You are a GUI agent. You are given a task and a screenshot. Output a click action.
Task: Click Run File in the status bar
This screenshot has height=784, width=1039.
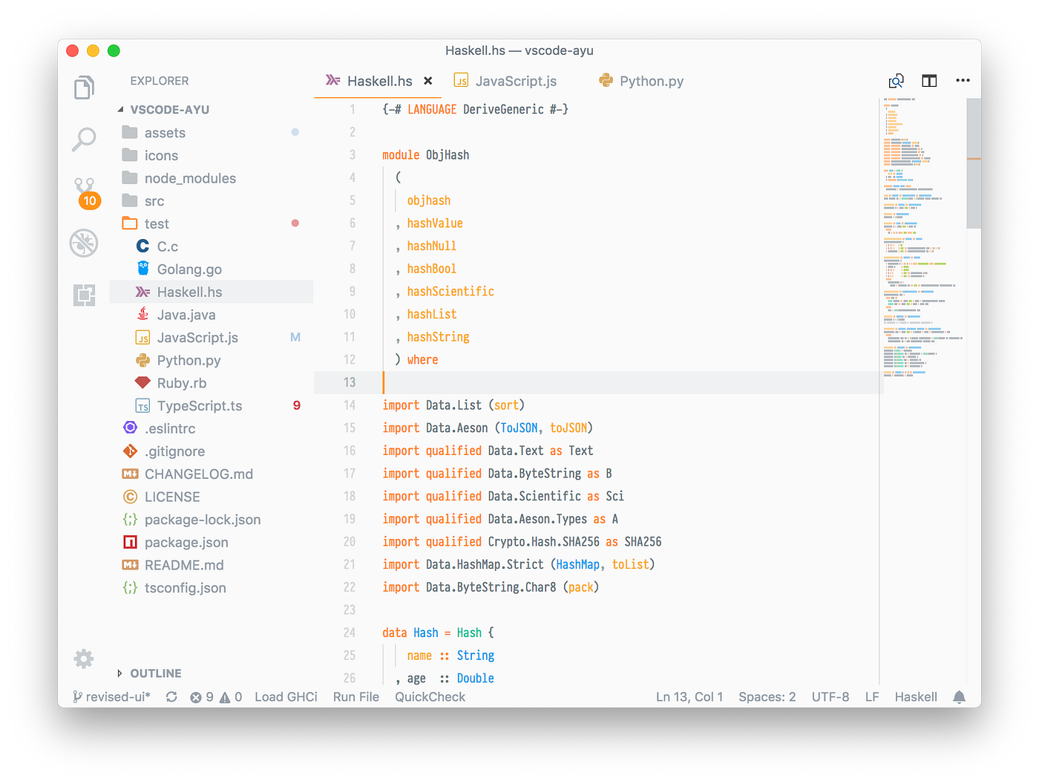[355, 696]
